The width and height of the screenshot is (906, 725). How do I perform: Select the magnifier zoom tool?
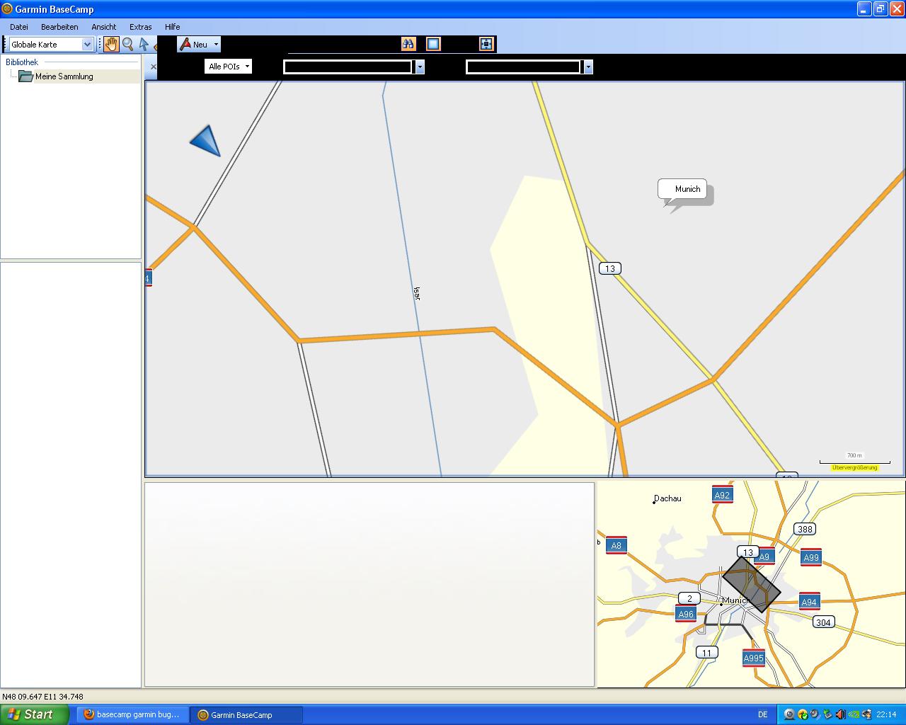[x=128, y=44]
